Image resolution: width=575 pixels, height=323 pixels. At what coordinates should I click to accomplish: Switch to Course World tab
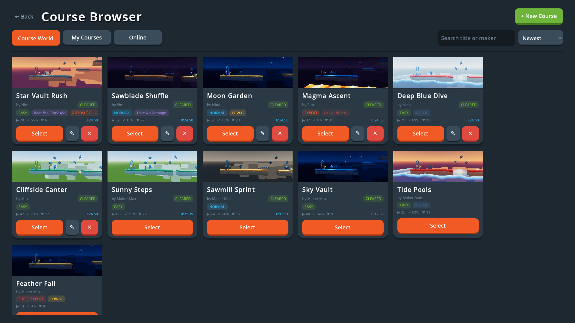[x=36, y=38]
